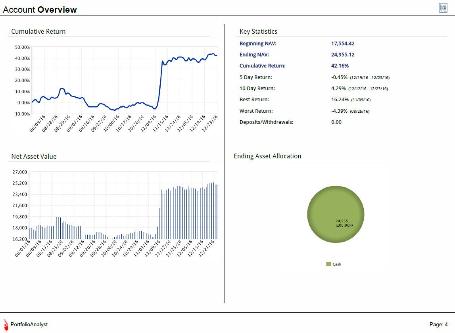Select the Ending NAV label
Screen dimensions: 455x333
coord(254,55)
